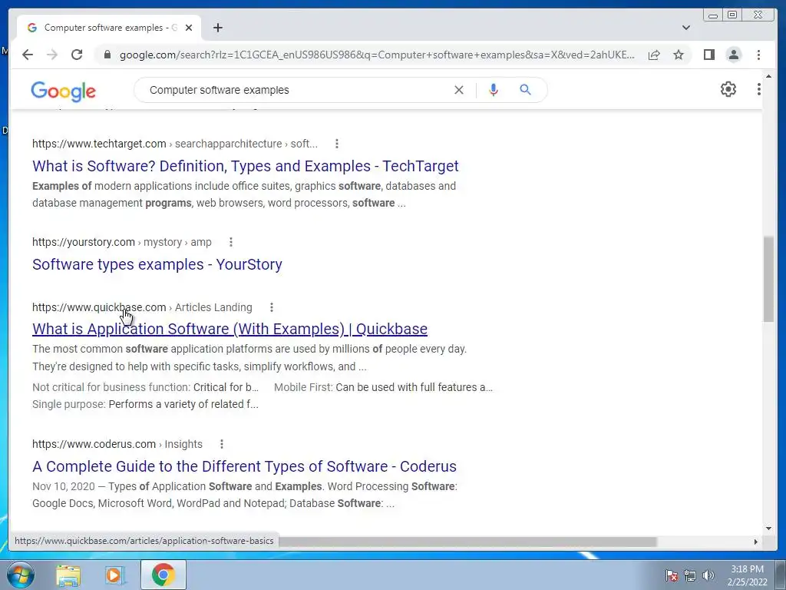Go back to the previous page
786x590 pixels.
pyautogui.click(x=28, y=55)
